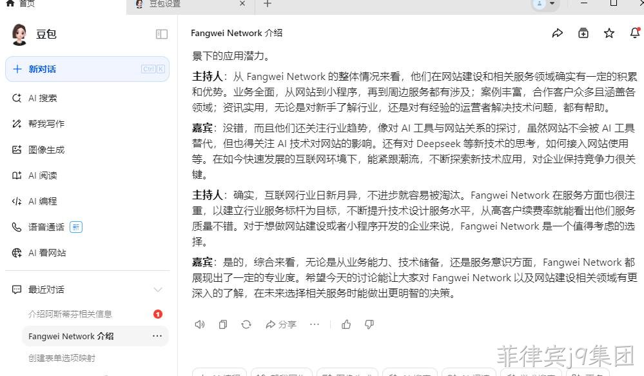This screenshot has height=376, width=644.
Task: Click the star icon to favorite the conversation
Action: tap(609, 34)
